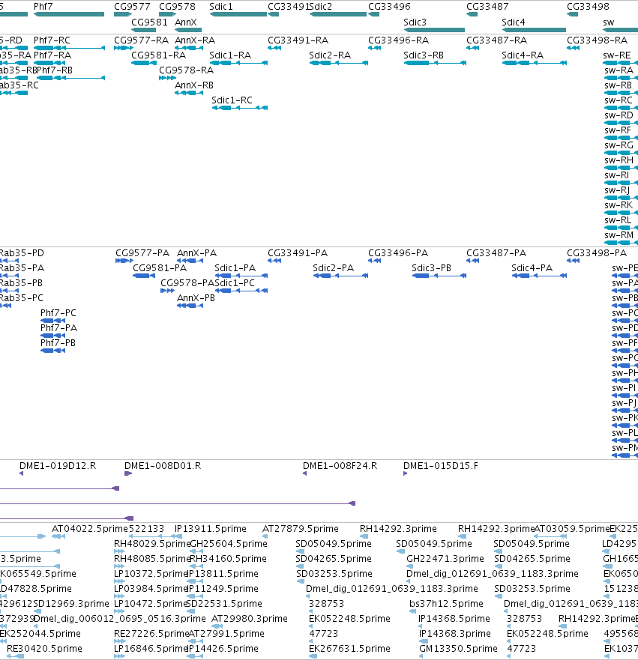Open the AnnX-RA transcript label
This screenshot has width=638, height=660.
195,40
